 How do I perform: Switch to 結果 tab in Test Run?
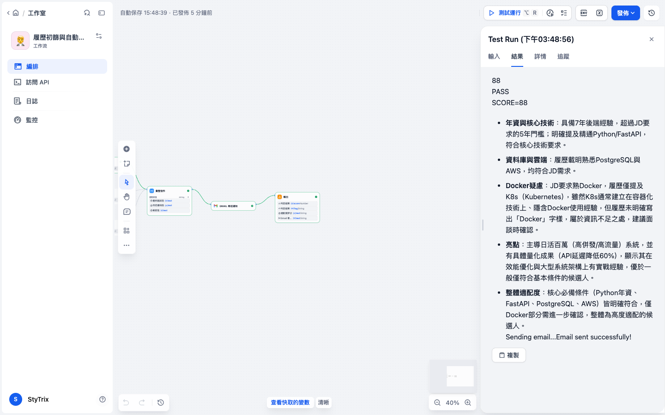pos(517,56)
